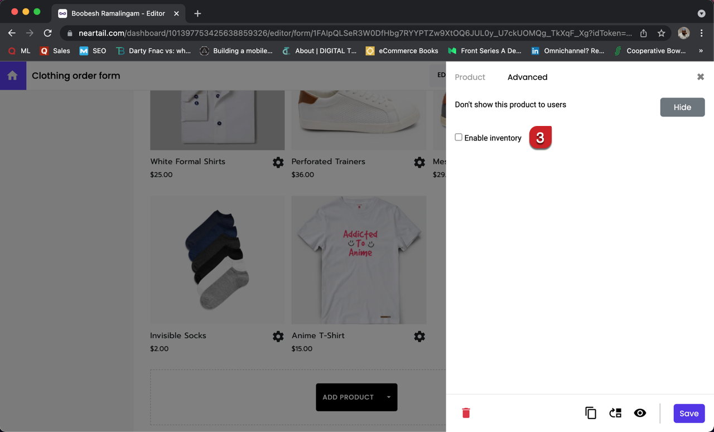Bookmark the page with the star icon

[x=662, y=33]
